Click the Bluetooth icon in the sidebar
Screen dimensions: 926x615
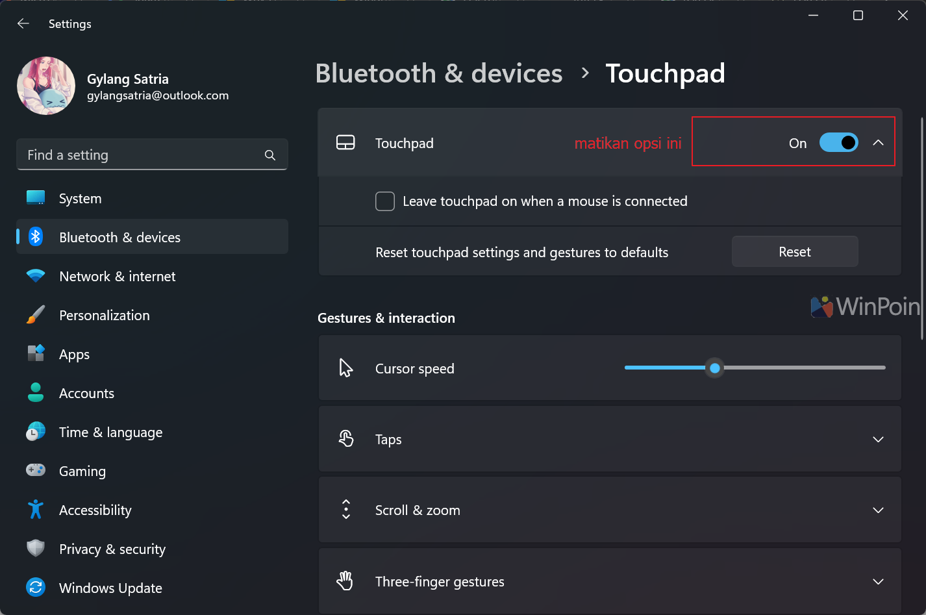[36, 237]
